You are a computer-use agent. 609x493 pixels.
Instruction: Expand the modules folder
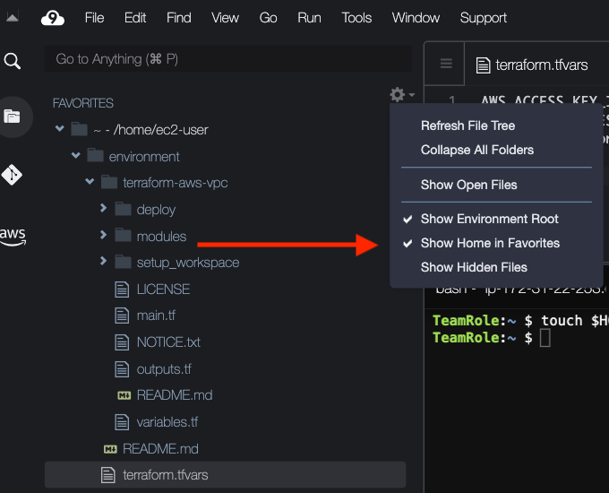pyautogui.click(x=103, y=235)
